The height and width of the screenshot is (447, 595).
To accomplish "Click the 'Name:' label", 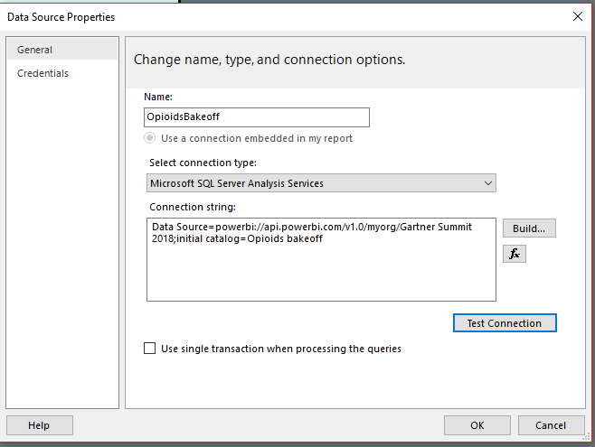I will coord(156,97).
